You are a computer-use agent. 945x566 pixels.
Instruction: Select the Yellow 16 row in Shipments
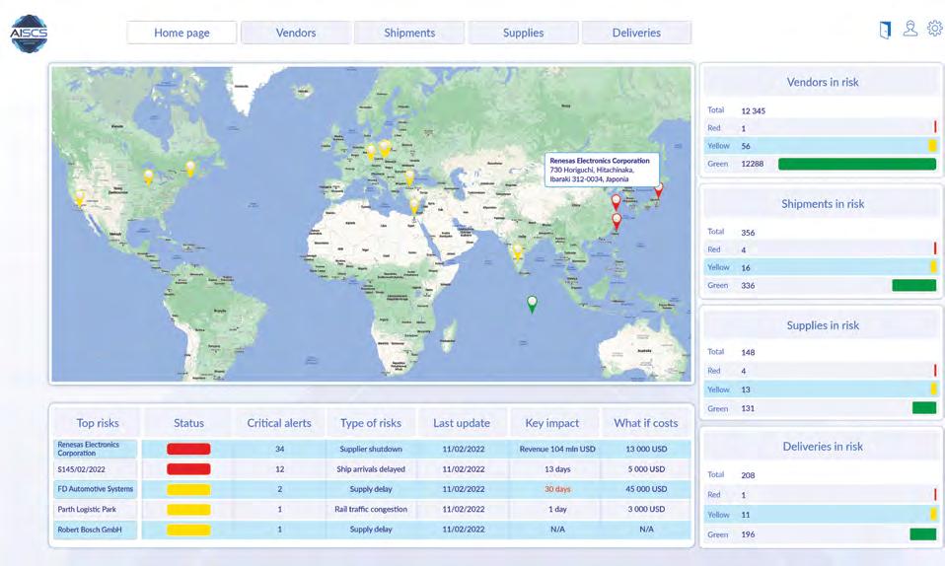click(x=822, y=267)
